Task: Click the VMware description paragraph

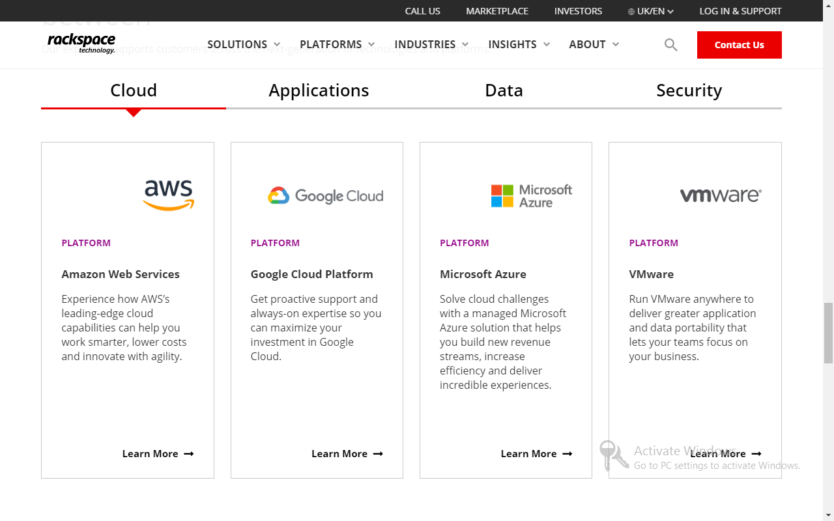Action: point(693,328)
